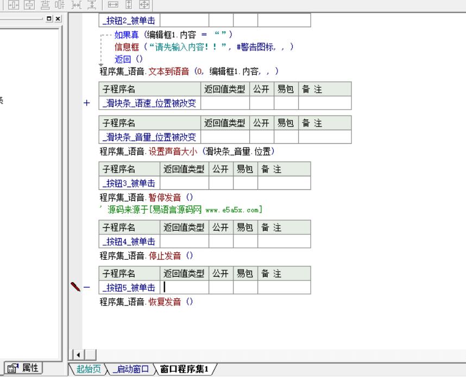Select the 窗口程序集1 tab
The width and height of the screenshot is (466, 377).
[184, 369]
